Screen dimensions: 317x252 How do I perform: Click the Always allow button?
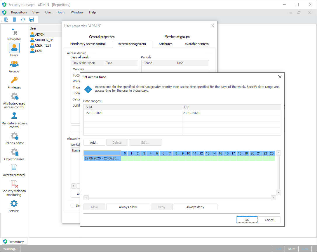pyautogui.click(x=128, y=207)
